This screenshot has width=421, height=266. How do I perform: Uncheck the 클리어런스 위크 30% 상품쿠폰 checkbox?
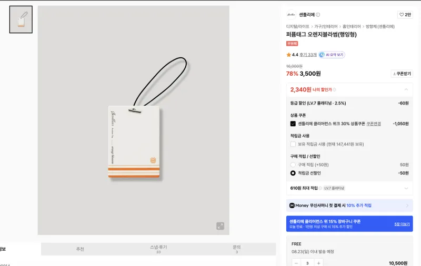tap(293, 124)
